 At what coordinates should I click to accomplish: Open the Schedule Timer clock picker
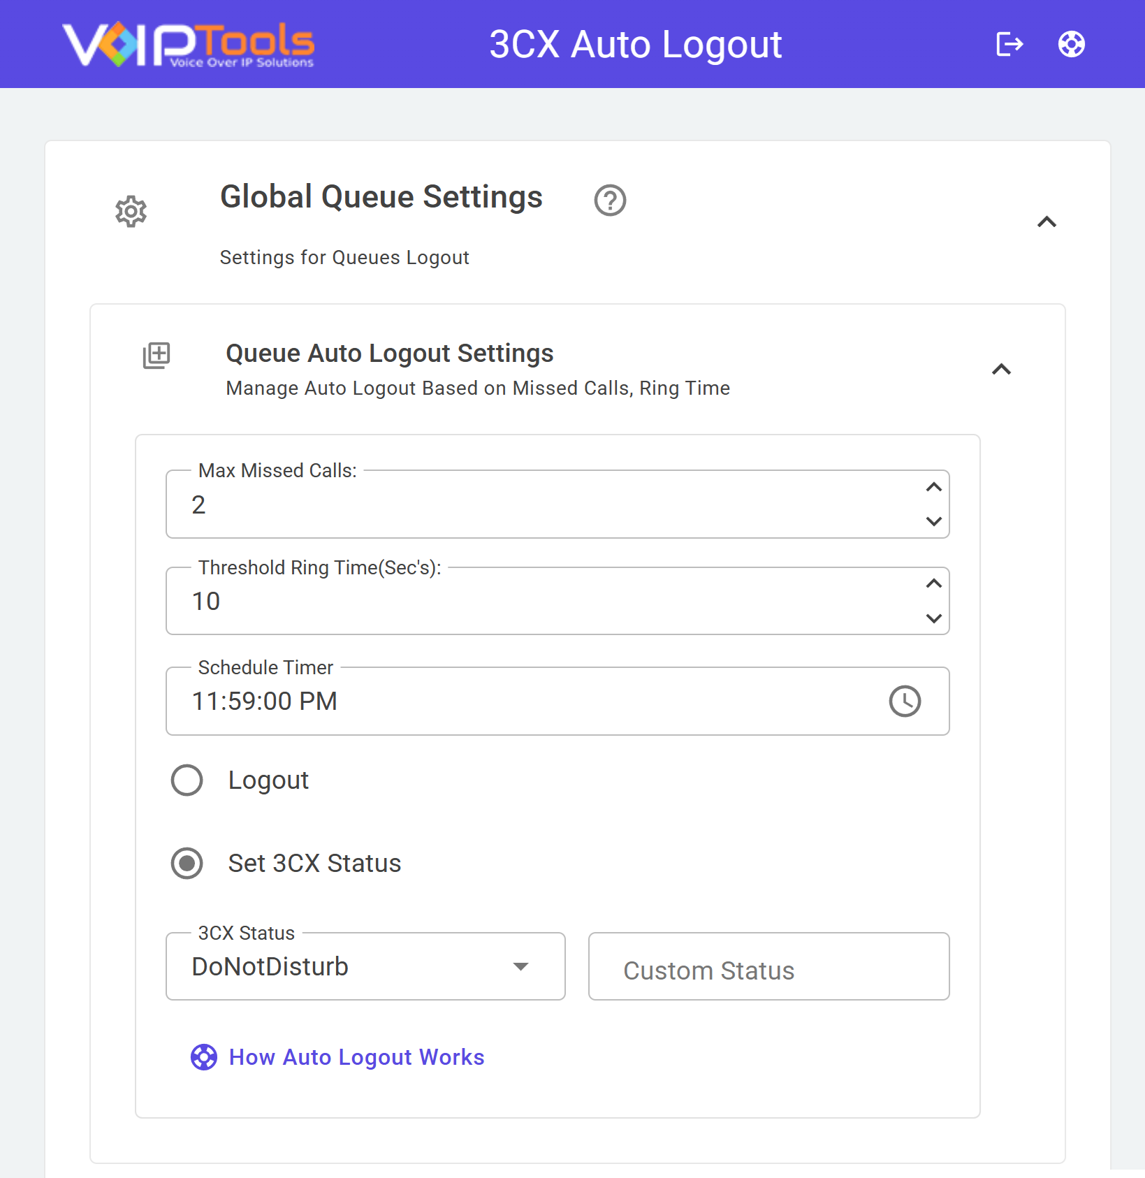[905, 701]
